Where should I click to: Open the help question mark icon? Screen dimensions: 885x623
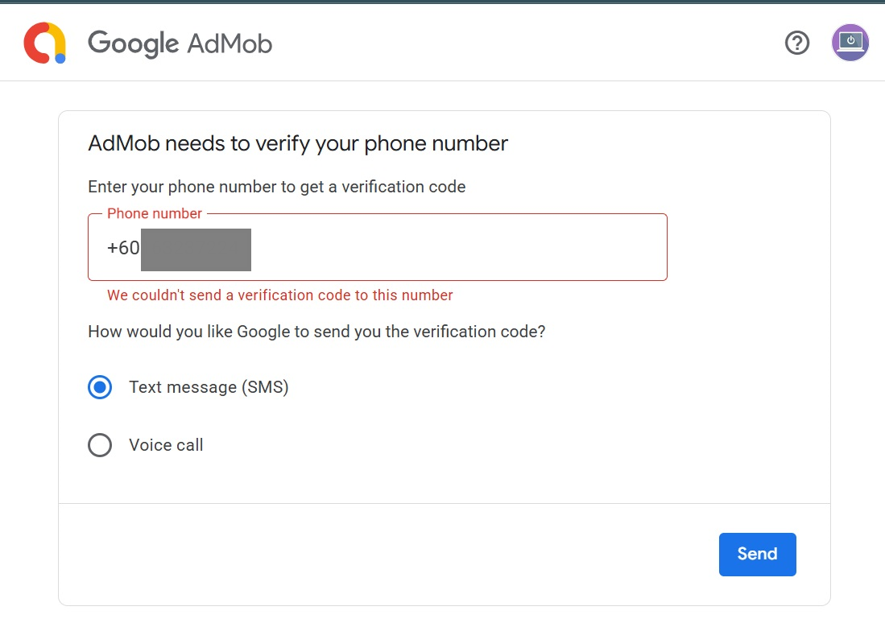point(797,43)
